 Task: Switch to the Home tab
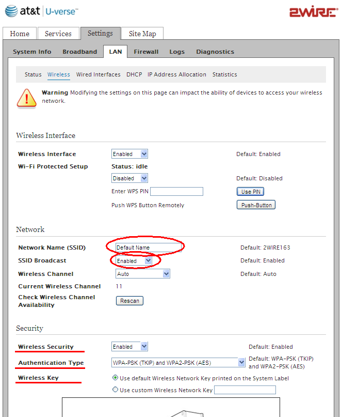(20, 34)
